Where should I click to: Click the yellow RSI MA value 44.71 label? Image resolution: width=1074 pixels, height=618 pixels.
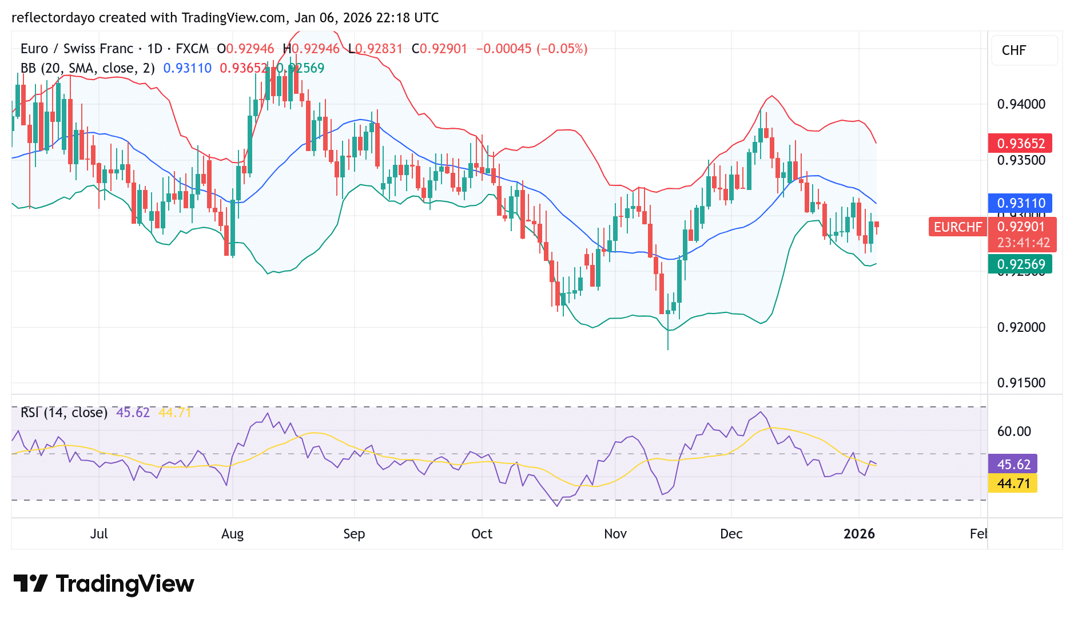point(1013,484)
